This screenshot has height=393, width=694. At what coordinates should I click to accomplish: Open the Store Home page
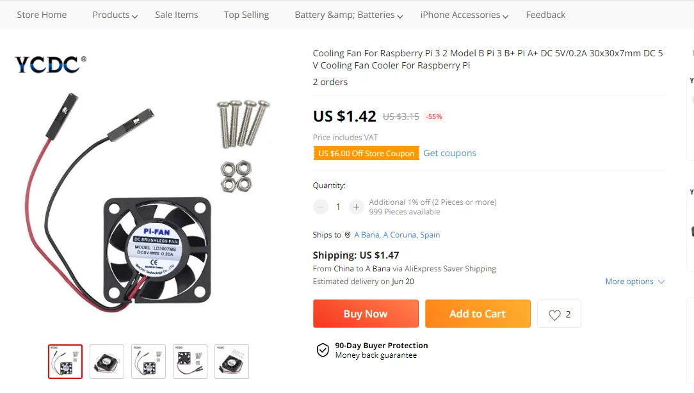42,15
